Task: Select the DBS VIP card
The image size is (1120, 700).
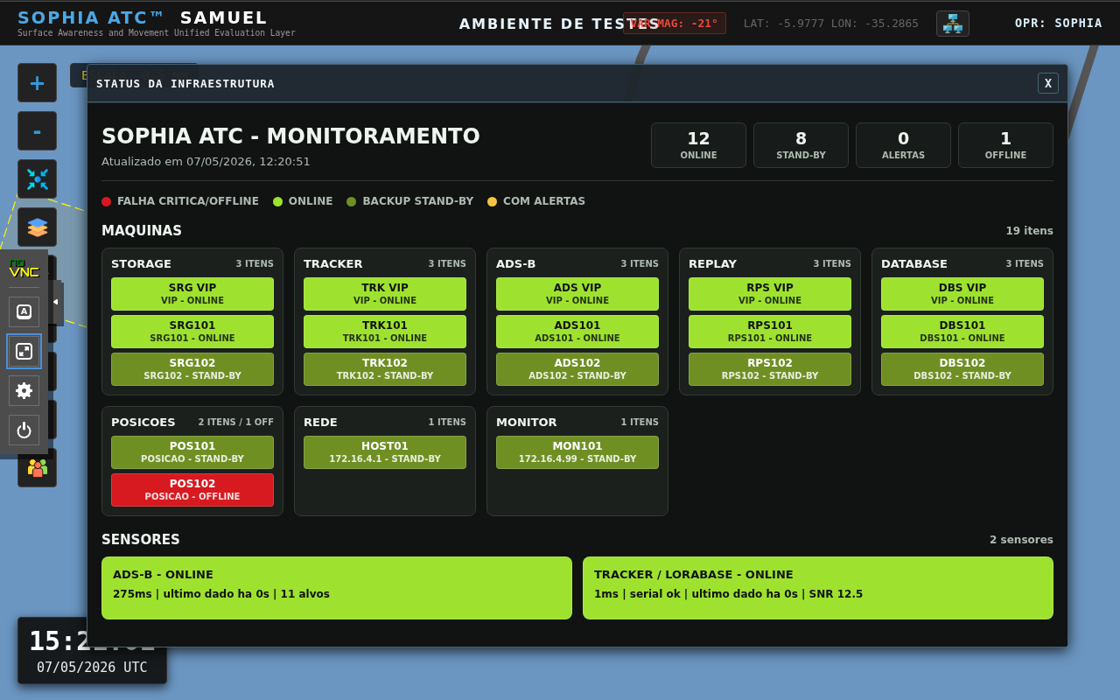Action: tap(962, 294)
